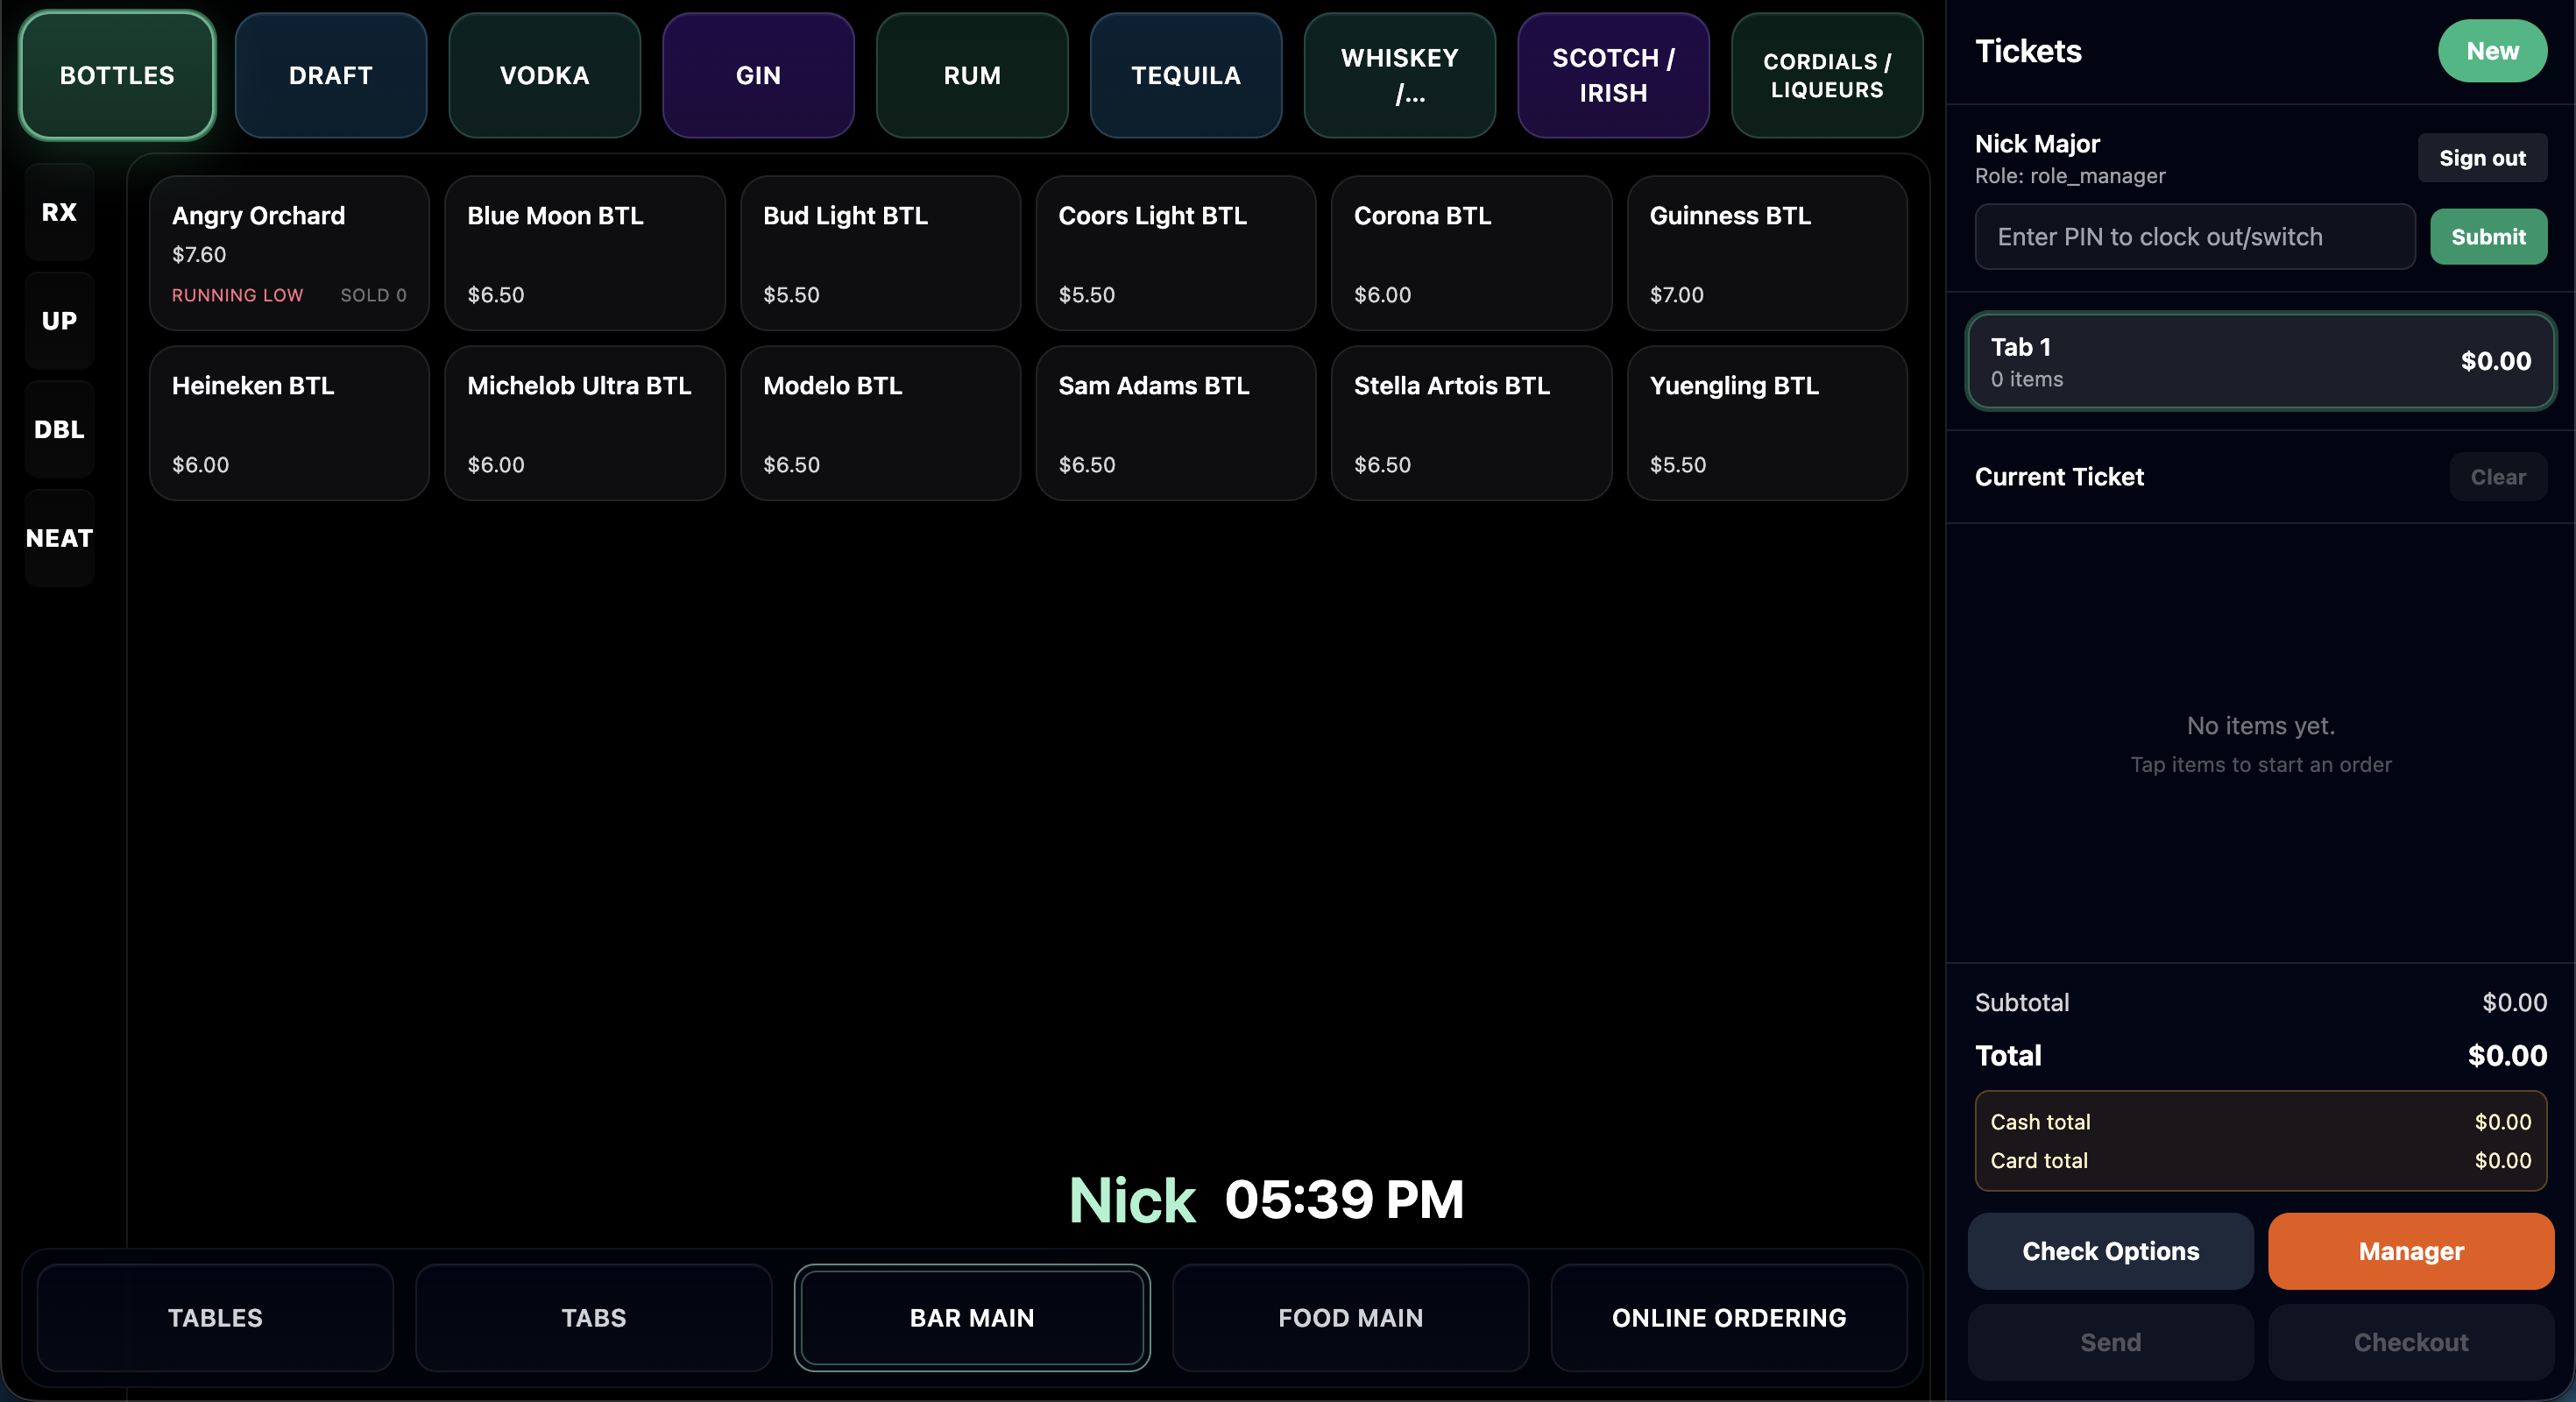
Task: Open Check Options
Action: click(2110, 1251)
